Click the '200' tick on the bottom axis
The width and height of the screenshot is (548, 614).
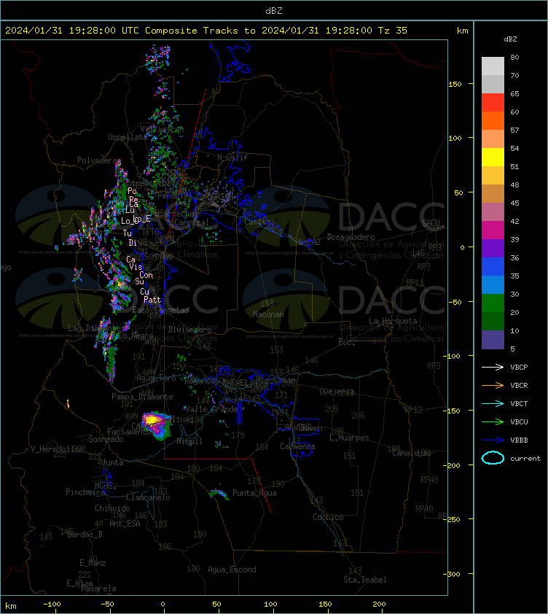(x=379, y=605)
